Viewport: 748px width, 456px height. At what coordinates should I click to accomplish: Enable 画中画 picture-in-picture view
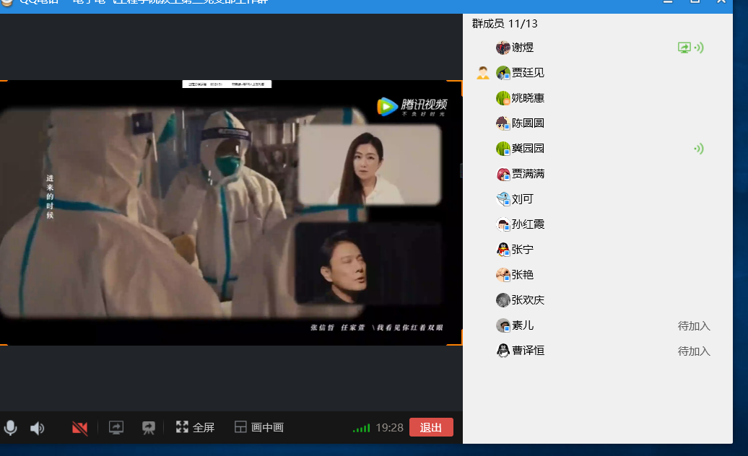259,427
